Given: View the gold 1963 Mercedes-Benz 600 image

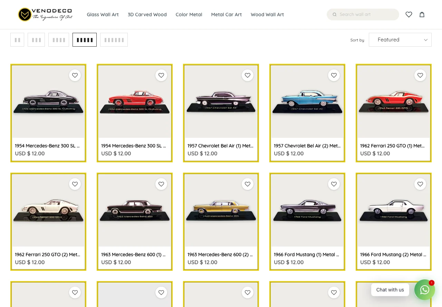Looking at the screenshot, I should click(221, 211).
